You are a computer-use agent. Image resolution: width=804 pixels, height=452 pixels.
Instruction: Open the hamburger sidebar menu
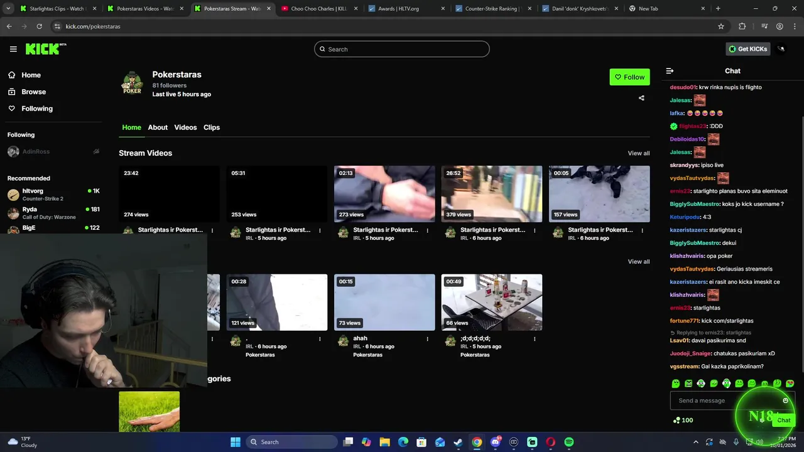[13, 49]
